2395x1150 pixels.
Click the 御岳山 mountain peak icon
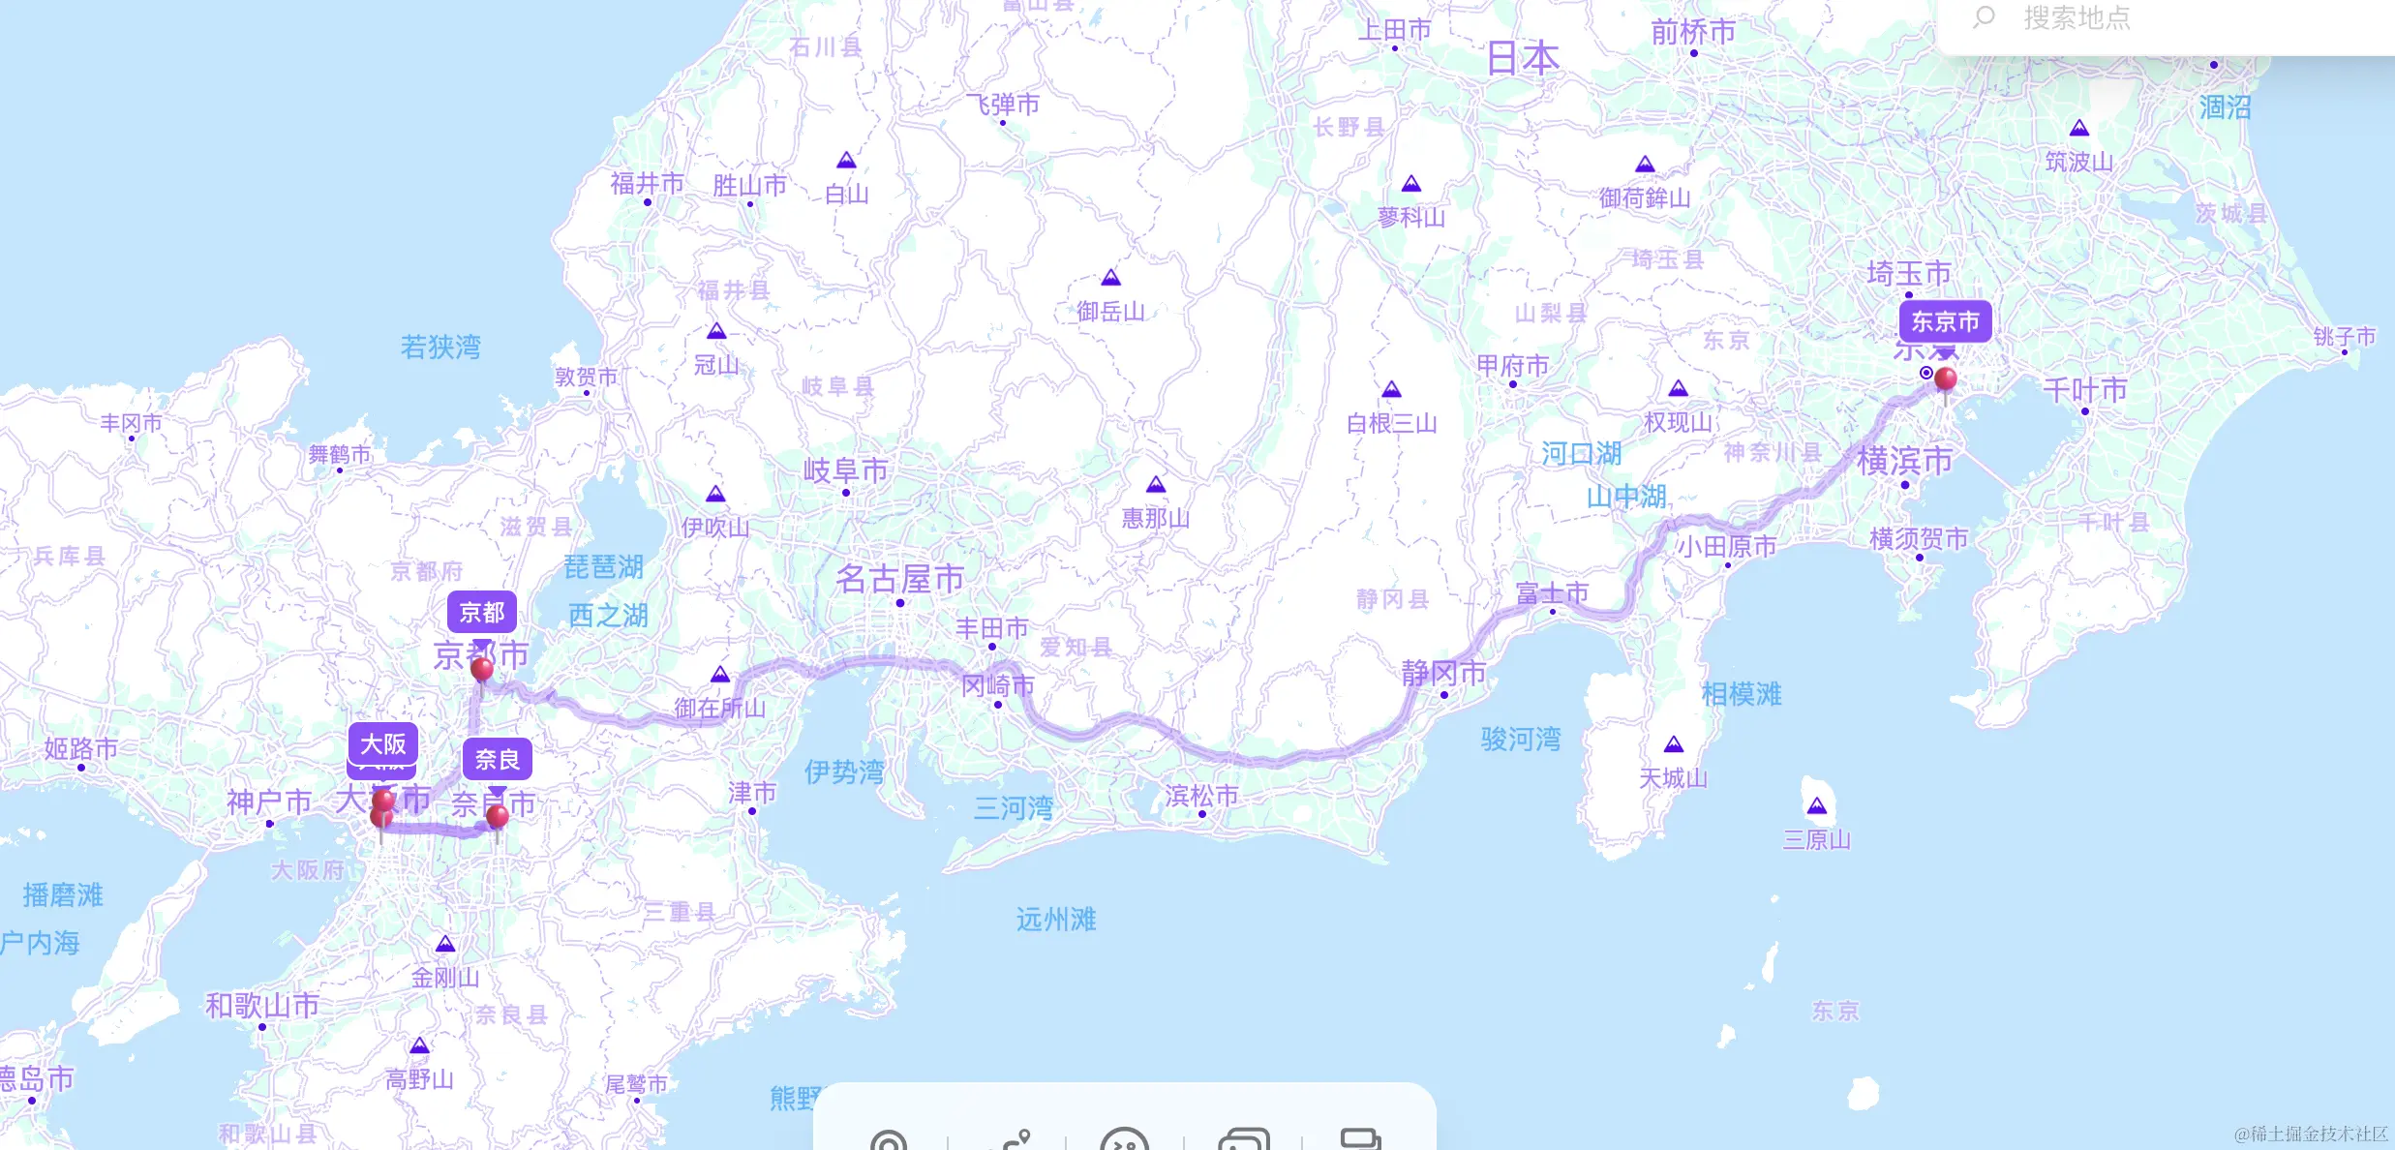(x=1110, y=278)
